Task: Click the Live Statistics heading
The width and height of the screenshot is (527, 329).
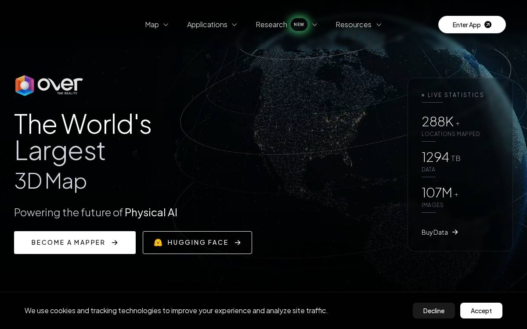Action: (x=456, y=95)
